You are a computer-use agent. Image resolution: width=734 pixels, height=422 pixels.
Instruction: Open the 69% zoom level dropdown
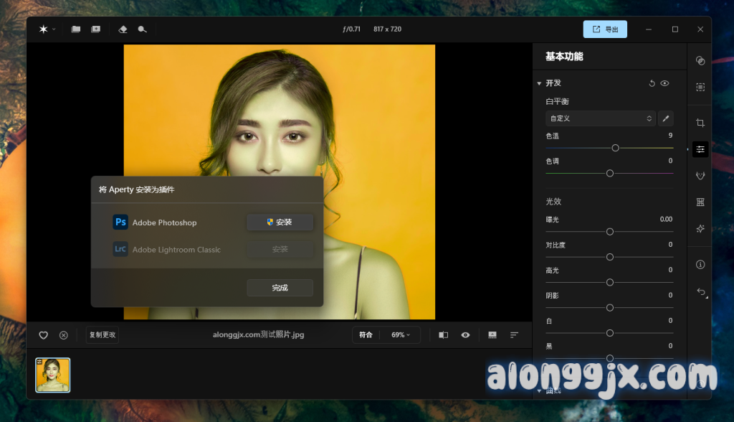(401, 335)
